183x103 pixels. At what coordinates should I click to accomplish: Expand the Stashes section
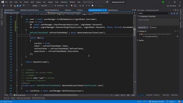click(x=138, y=40)
